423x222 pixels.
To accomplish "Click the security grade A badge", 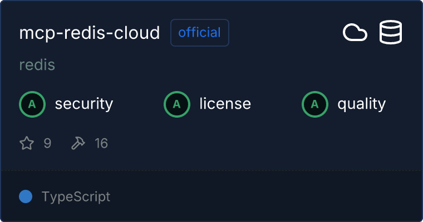I will (x=32, y=104).
